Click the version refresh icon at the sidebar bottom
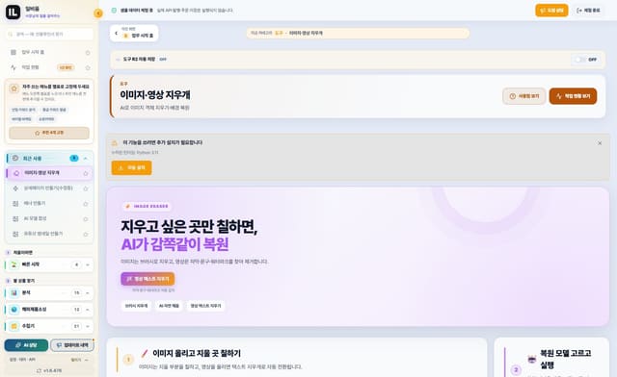Screen dimensions: 617x377 [39, 370]
